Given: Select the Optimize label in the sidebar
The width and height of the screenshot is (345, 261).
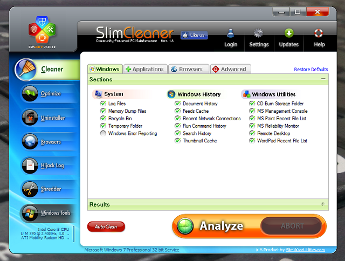Looking at the screenshot, I should tap(51, 93).
